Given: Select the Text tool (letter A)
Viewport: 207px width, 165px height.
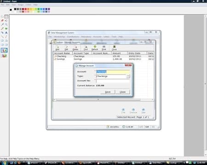Looking at the screenshot, I should (x=6, y=33).
